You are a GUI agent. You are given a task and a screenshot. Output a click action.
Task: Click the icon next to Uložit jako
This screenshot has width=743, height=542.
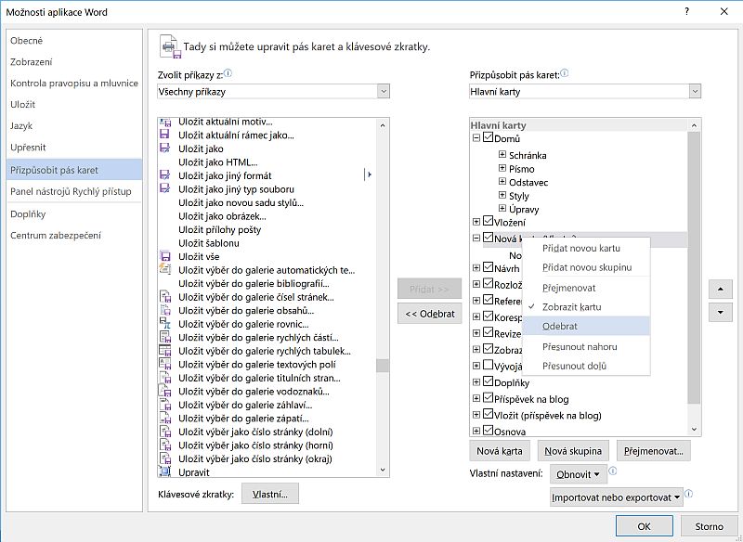pos(165,148)
